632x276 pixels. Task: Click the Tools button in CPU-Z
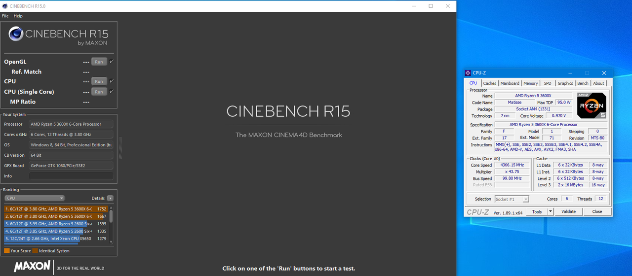[x=537, y=211]
